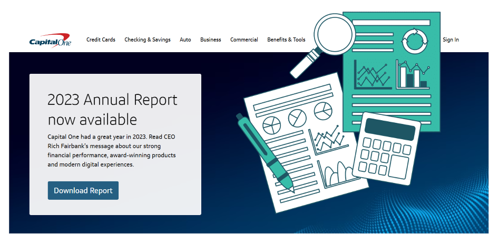Image resolution: width=499 pixels, height=252 pixels.
Task: Open the Credit Cards menu
Action: (101, 40)
